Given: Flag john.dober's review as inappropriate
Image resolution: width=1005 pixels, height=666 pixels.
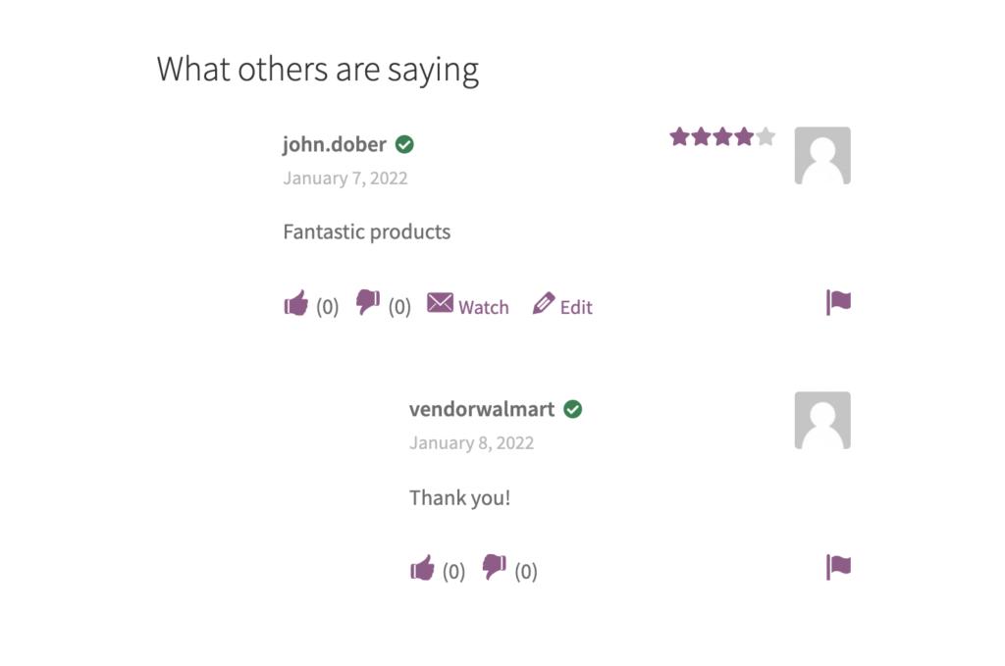Looking at the screenshot, I should [x=838, y=302].
